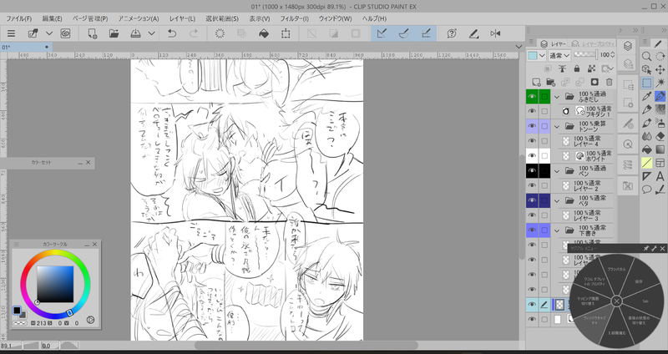Hide the ベタ folder layer

(532, 200)
